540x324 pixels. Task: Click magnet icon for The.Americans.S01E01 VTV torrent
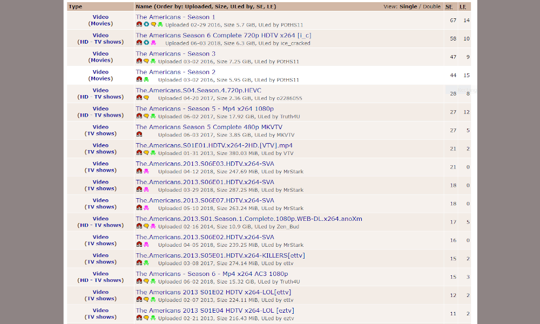(x=139, y=152)
